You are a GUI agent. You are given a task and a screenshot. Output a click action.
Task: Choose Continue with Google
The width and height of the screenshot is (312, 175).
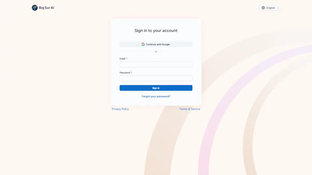(156, 44)
